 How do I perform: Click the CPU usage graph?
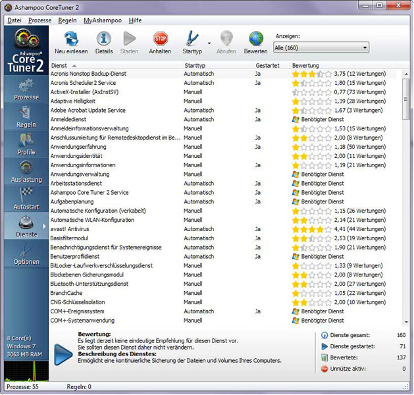(x=26, y=371)
